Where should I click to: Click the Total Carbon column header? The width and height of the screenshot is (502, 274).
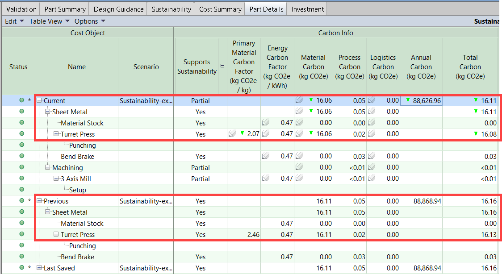[x=470, y=66]
